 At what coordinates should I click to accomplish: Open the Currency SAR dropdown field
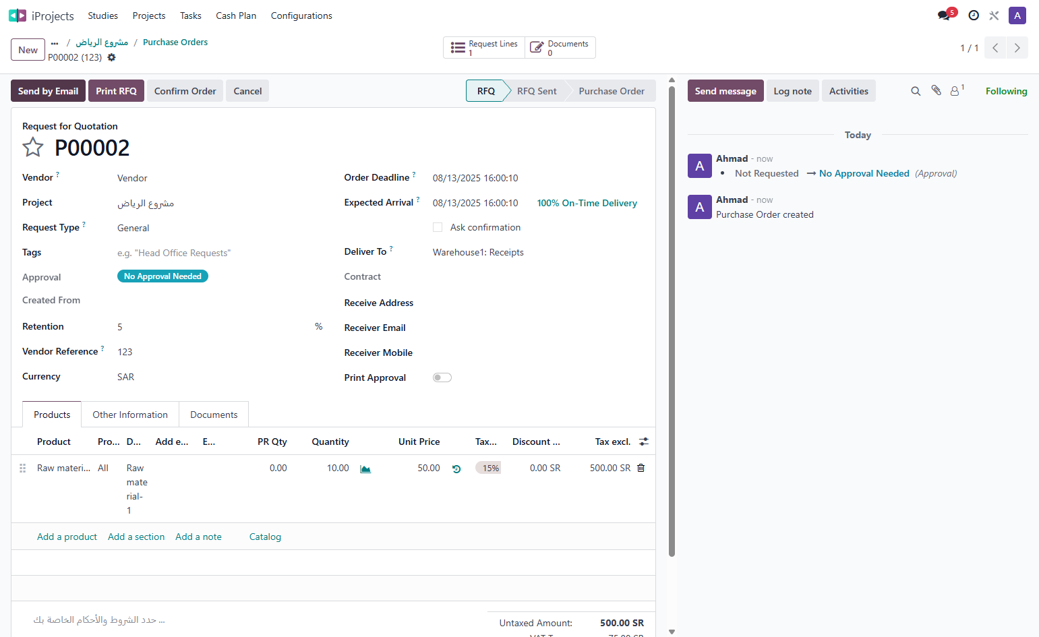tap(219, 377)
